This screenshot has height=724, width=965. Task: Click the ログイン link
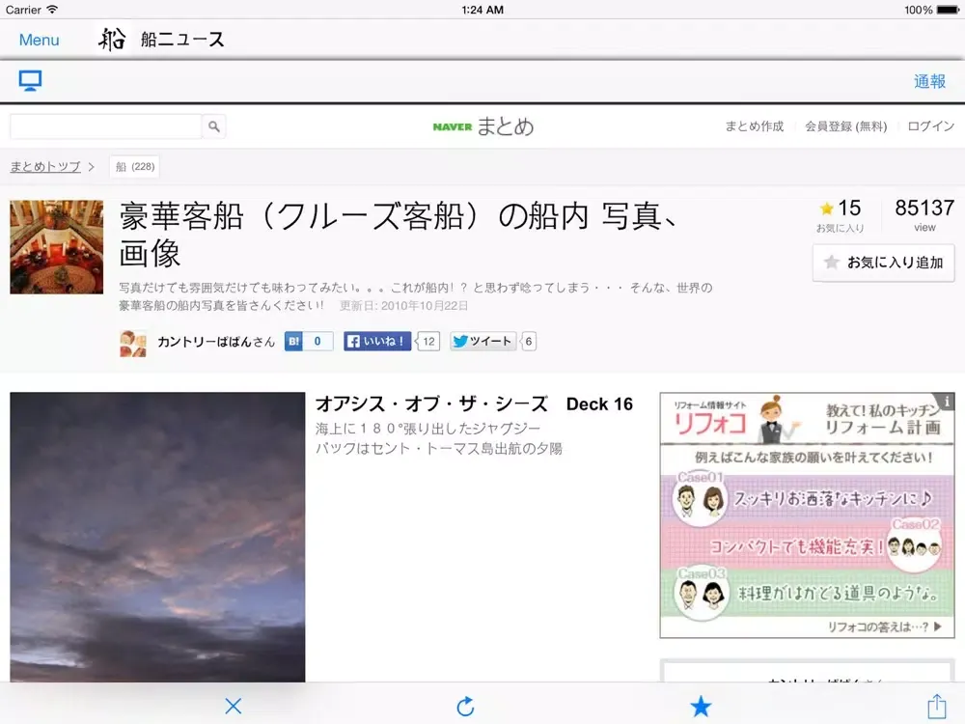(x=930, y=126)
